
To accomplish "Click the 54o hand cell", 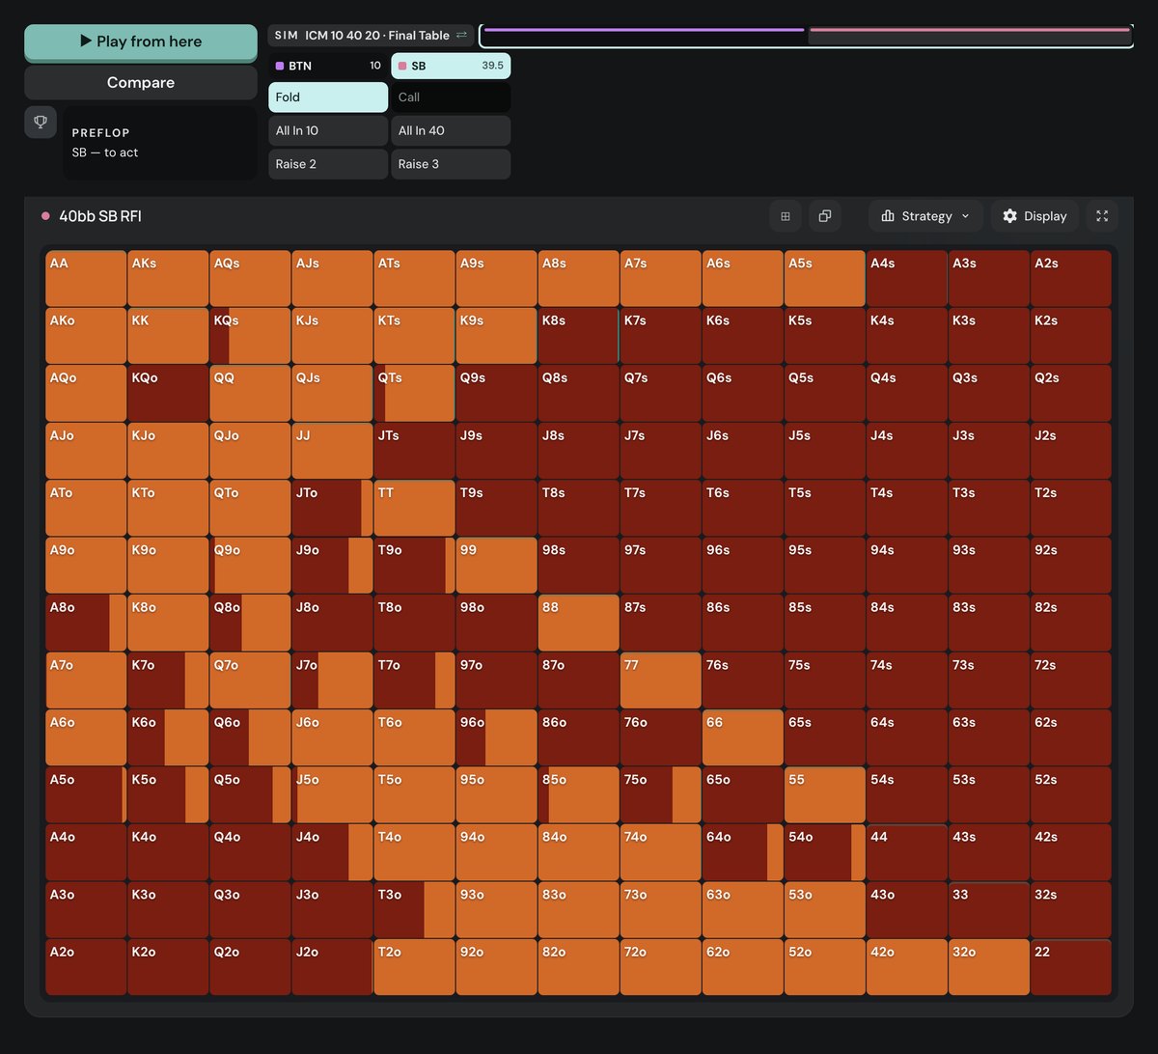I will click(x=825, y=853).
